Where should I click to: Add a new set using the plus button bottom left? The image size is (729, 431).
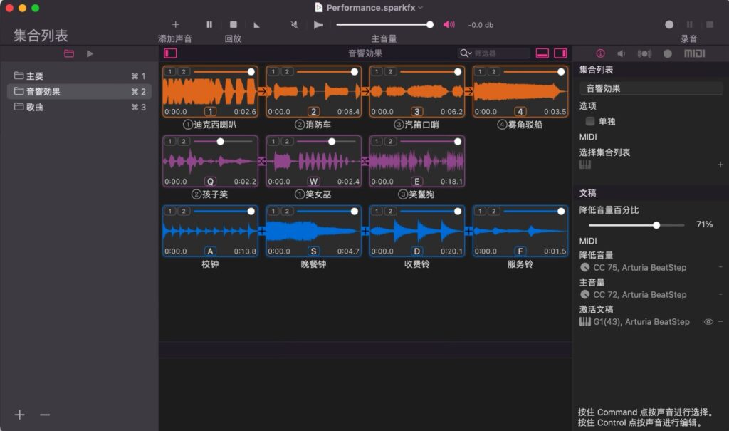coord(19,414)
